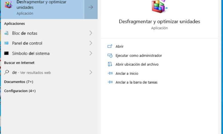Expand Panel de control chevron
223x134 pixels.
(x=91, y=43)
